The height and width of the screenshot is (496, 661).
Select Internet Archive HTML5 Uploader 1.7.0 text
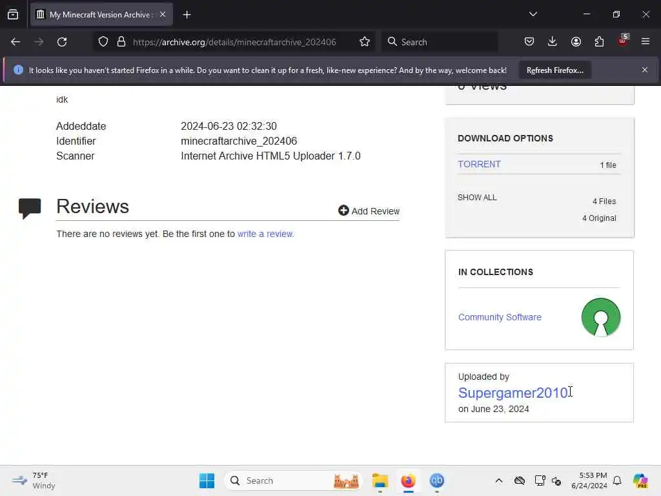pos(270,156)
